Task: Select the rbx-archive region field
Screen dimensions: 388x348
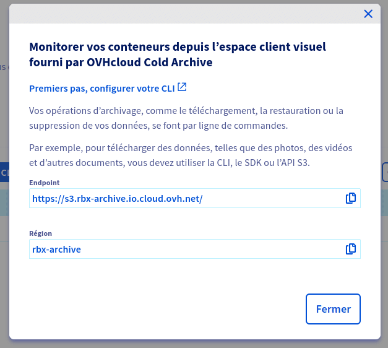Action: tap(195, 249)
